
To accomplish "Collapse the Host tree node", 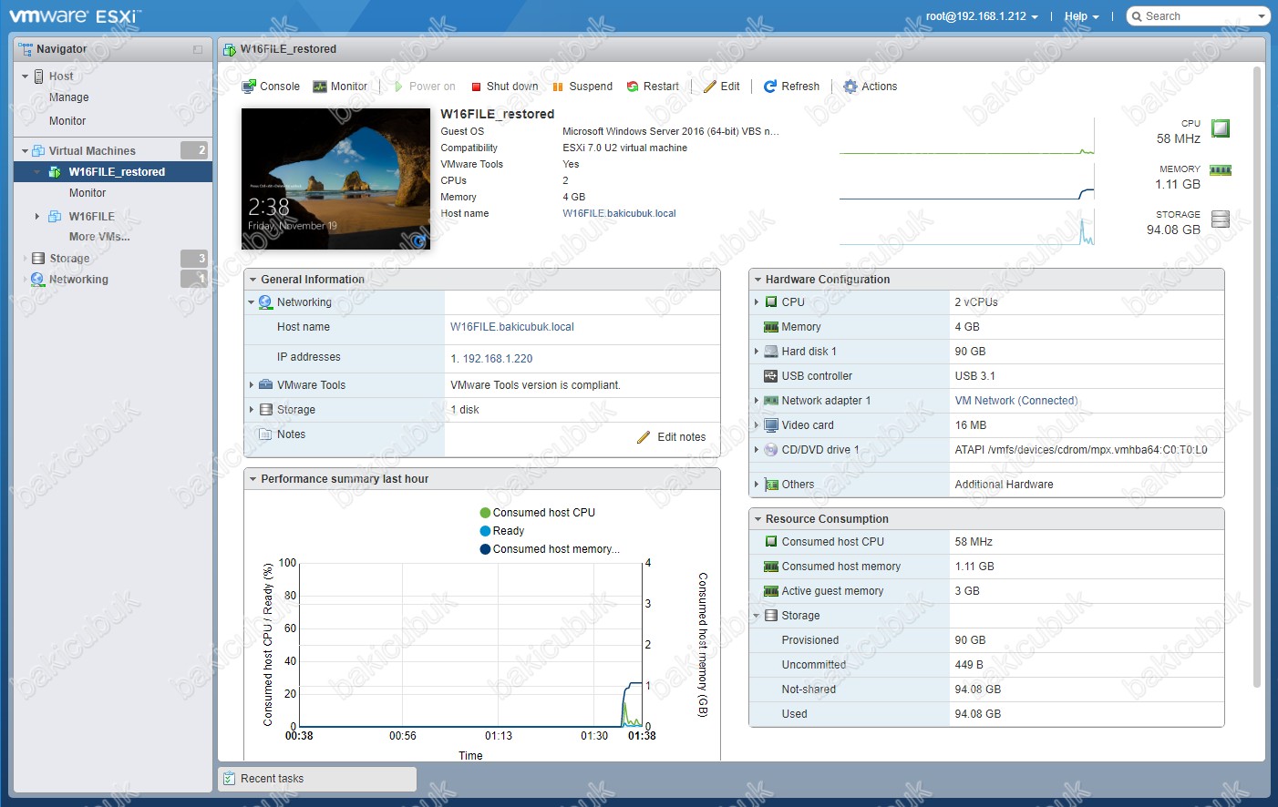I will coord(26,77).
